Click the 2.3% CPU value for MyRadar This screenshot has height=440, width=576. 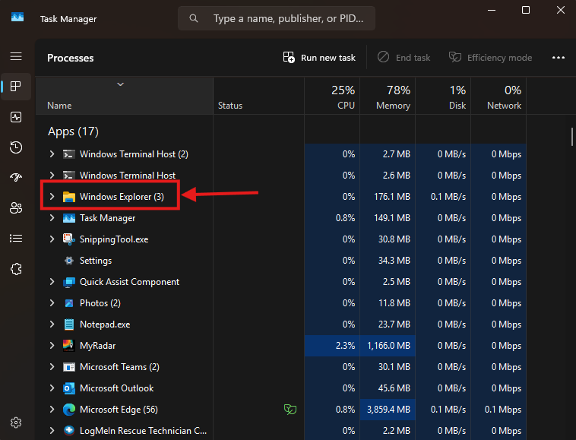345,346
